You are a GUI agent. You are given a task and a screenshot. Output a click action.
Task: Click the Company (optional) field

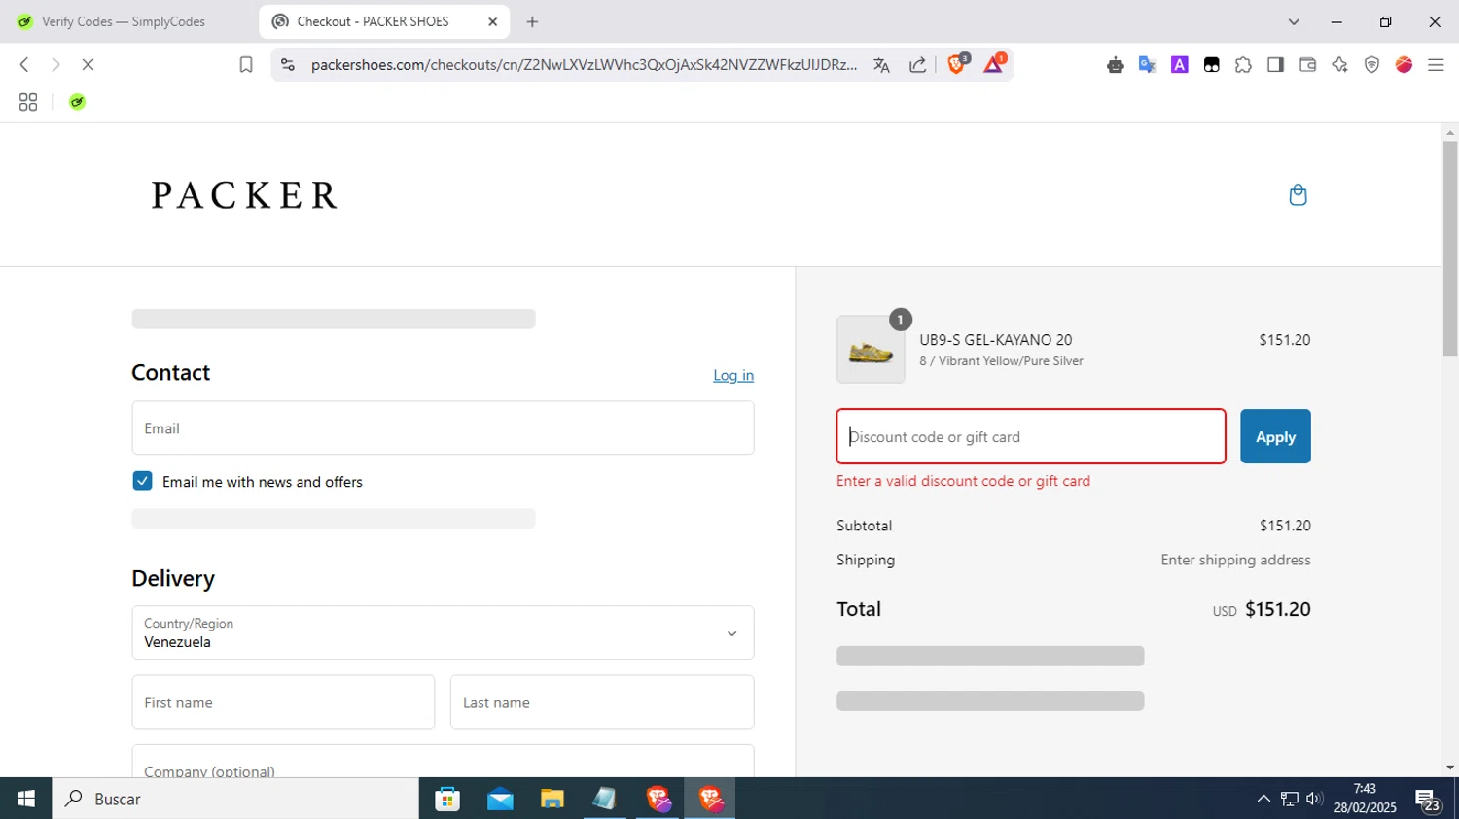(443, 762)
